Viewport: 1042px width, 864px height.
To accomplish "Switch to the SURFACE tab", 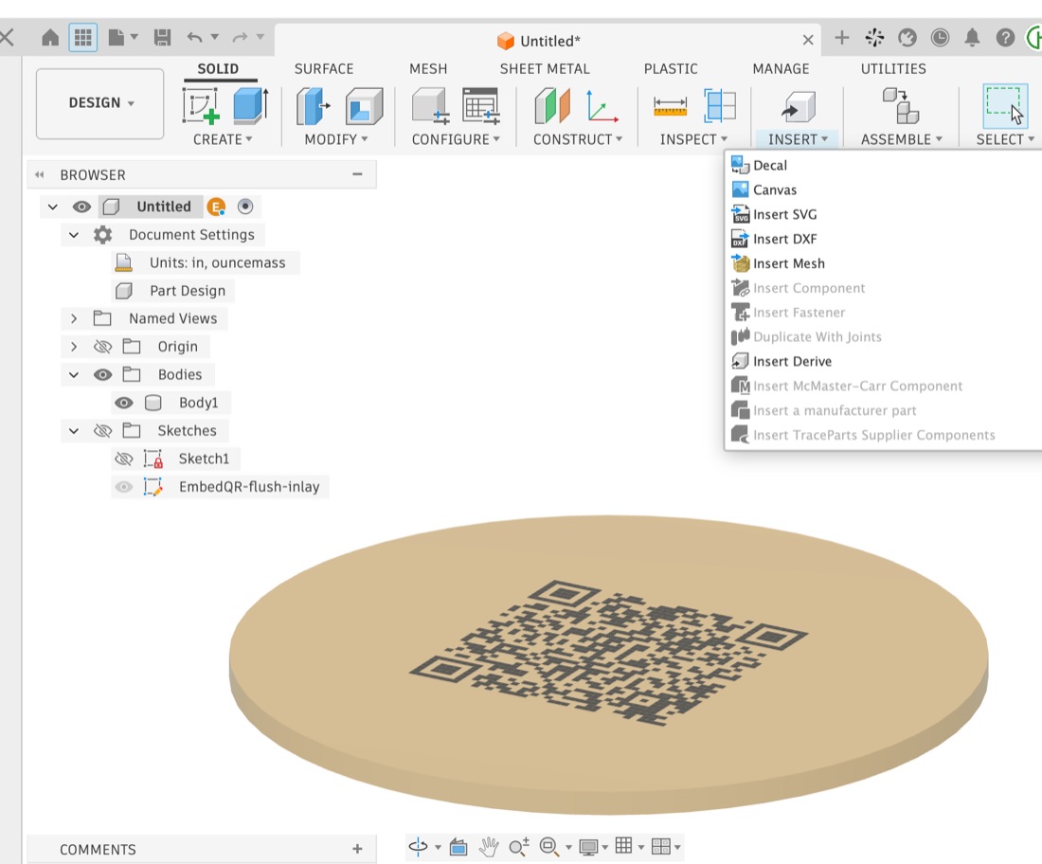I will click(x=324, y=68).
